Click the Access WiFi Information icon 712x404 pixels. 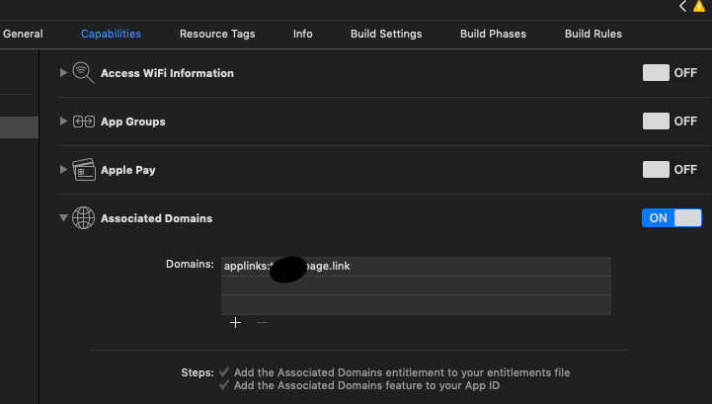point(83,73)
